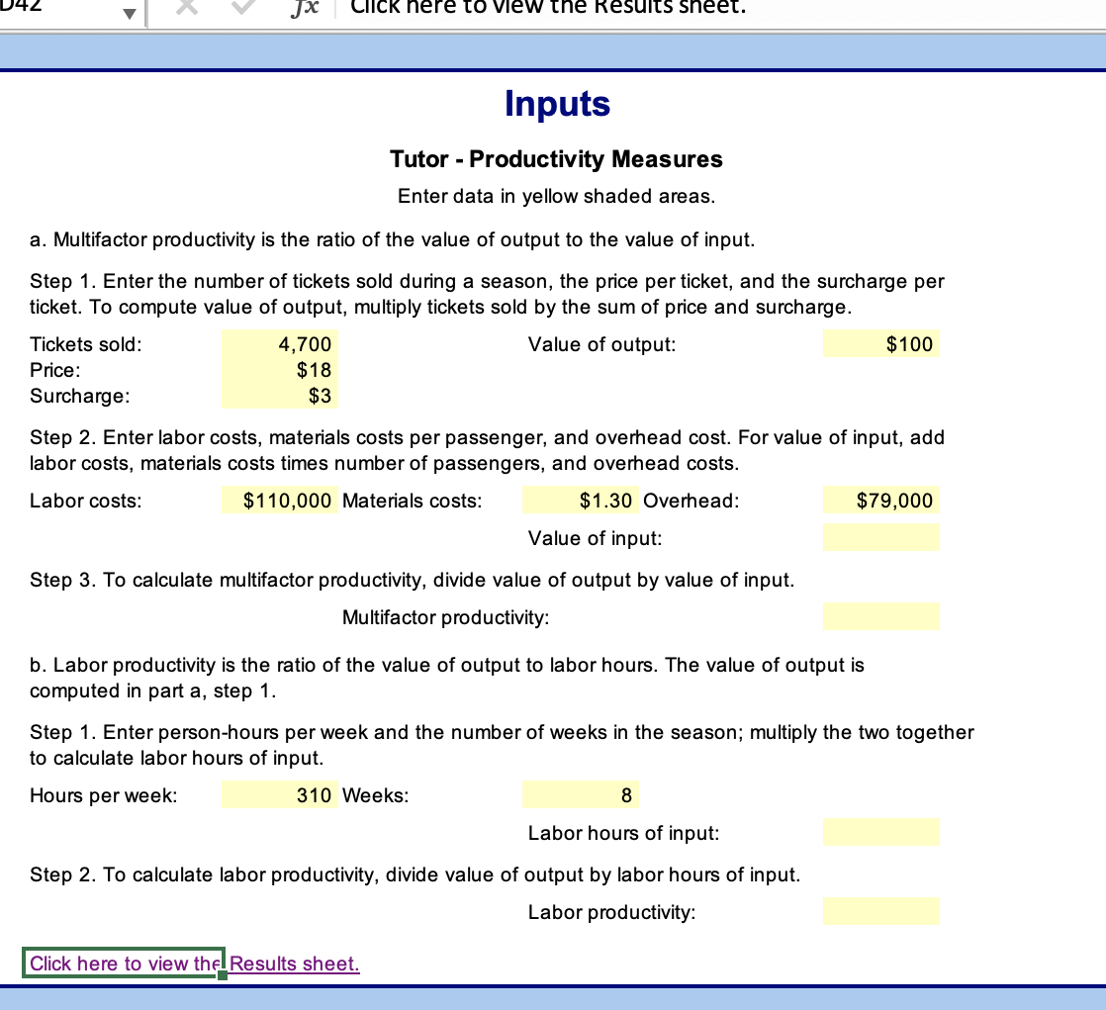Select the Overhead cell showing $79,000
Viewport: 1106px width, 1010px height.
click(x=880, y=500)
